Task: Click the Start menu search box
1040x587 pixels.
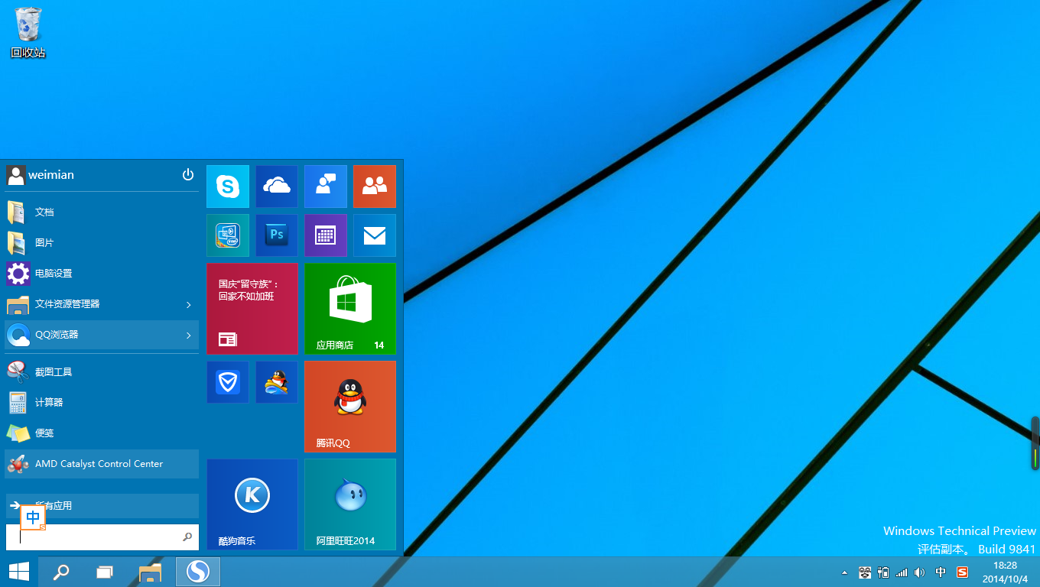Action: pos(102,537)
